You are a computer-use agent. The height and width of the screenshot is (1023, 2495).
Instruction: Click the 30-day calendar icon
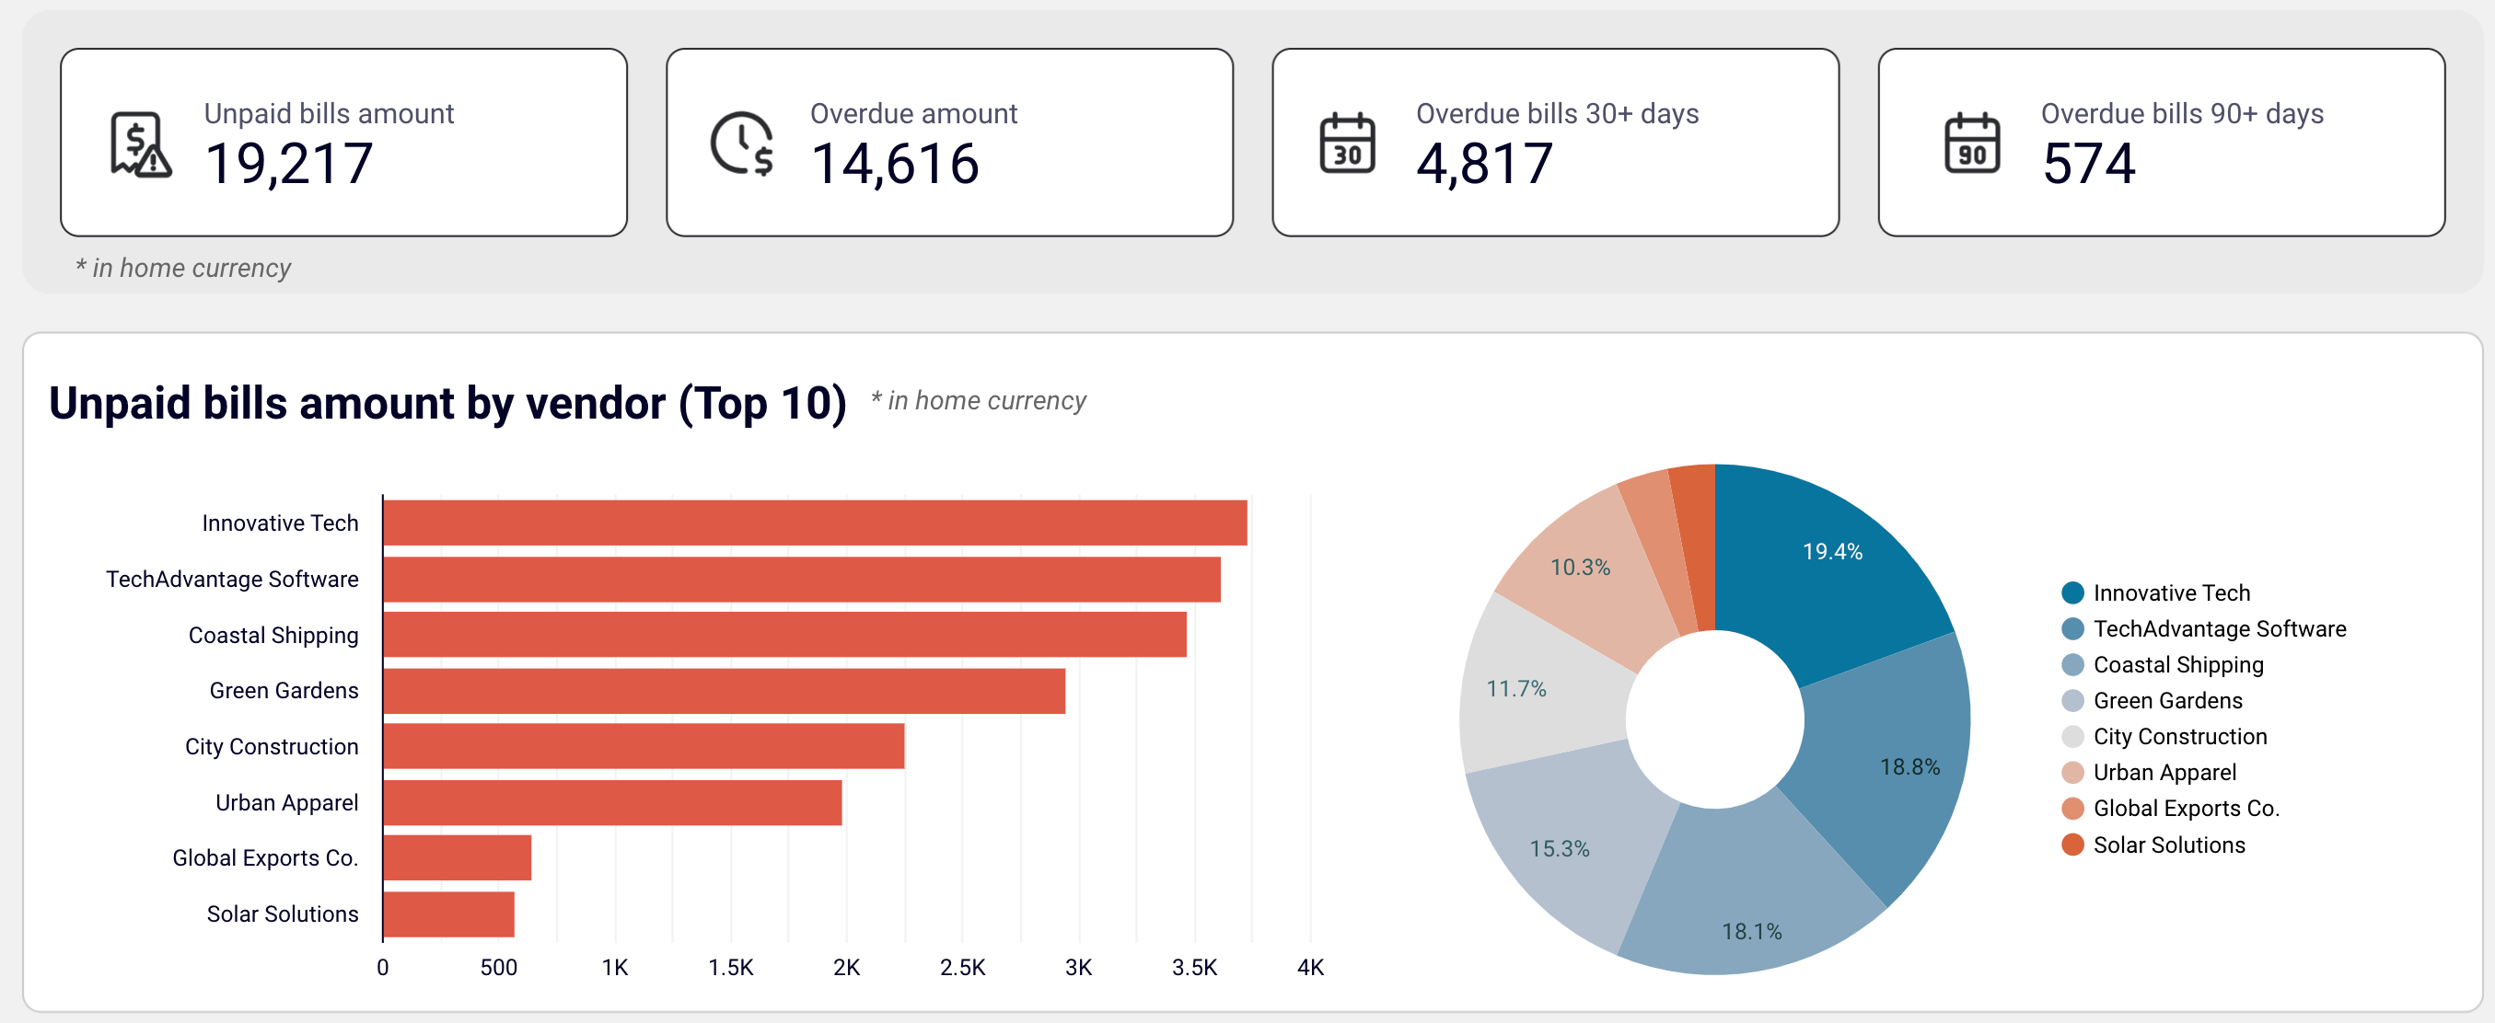[x=1347, y=144]
